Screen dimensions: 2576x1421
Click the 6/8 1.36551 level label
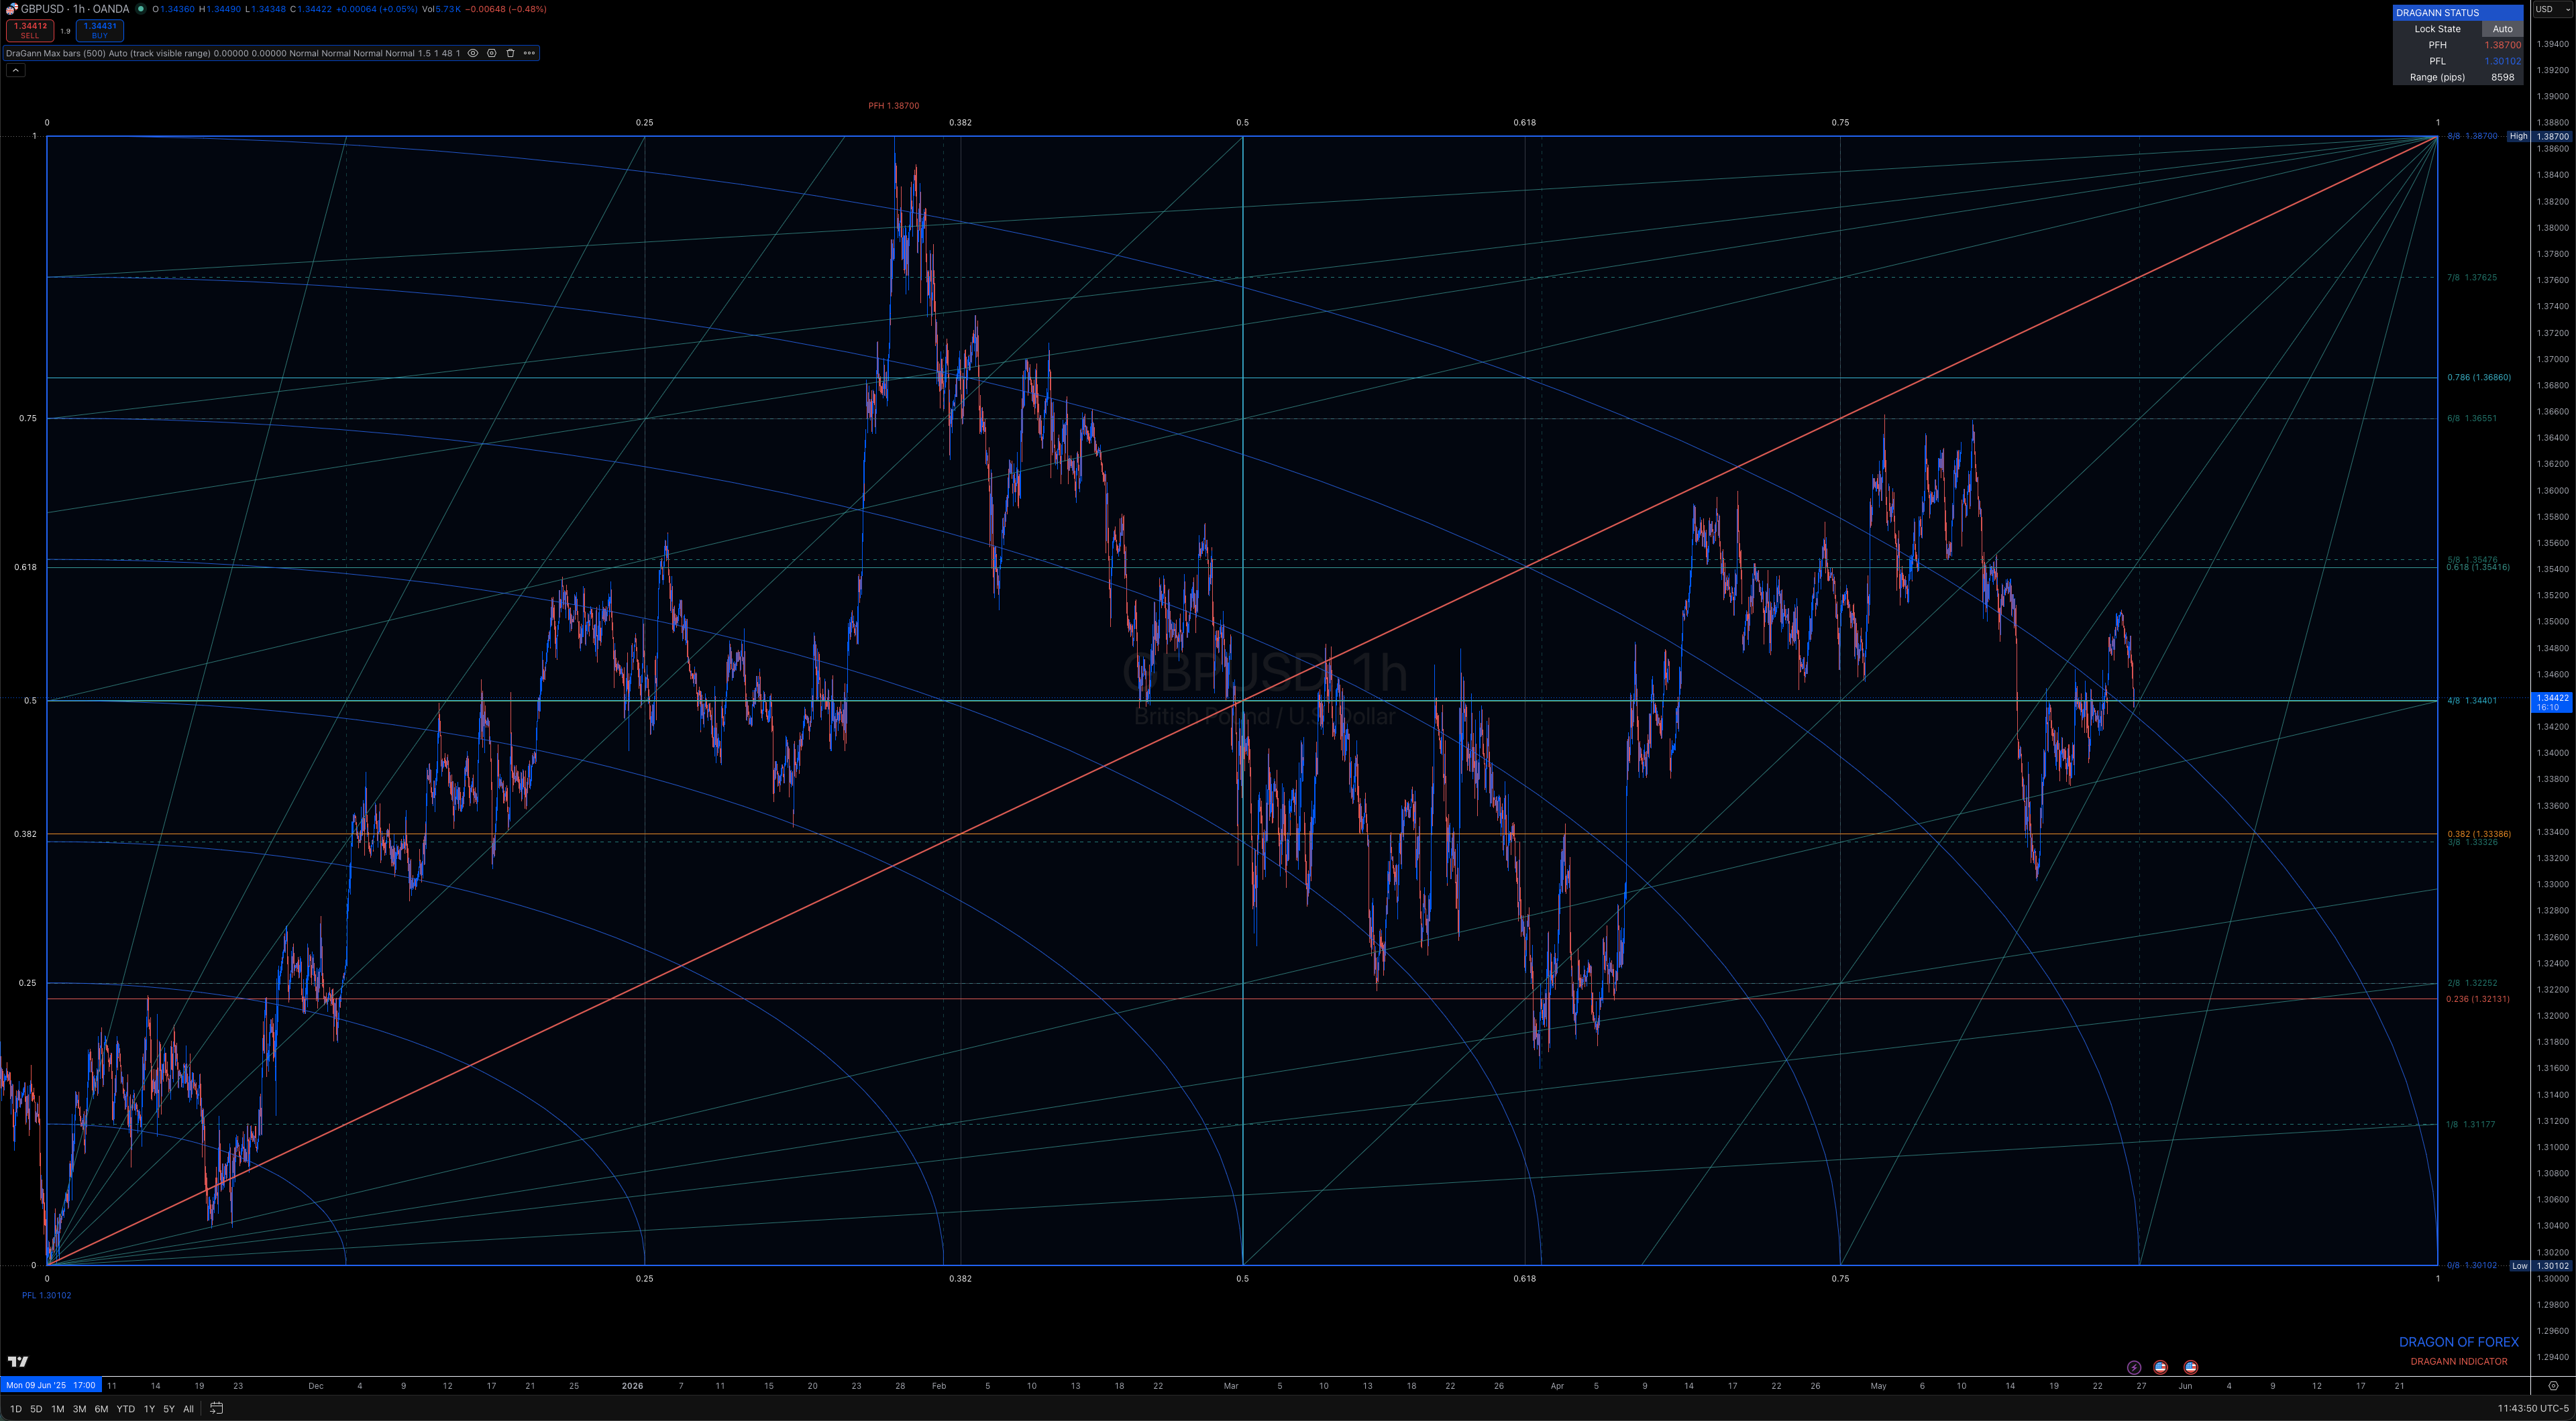pyautogui.click(x=2472, y=419)
